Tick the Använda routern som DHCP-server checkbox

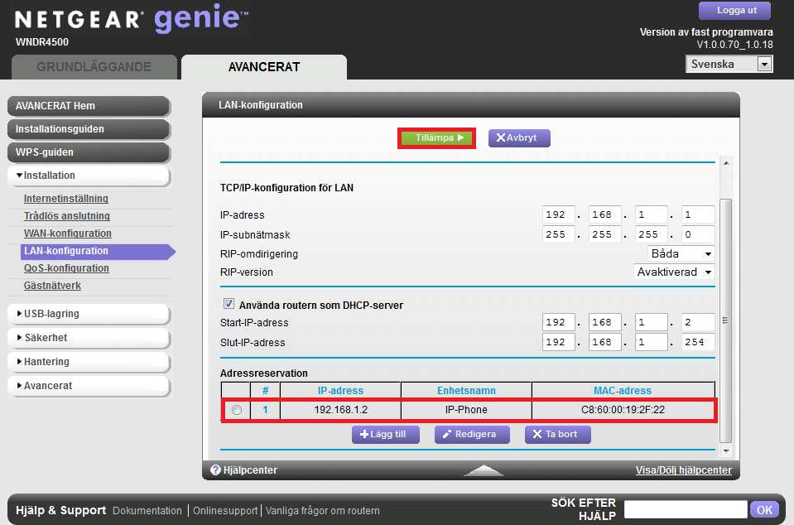click(x=229, y=304)
